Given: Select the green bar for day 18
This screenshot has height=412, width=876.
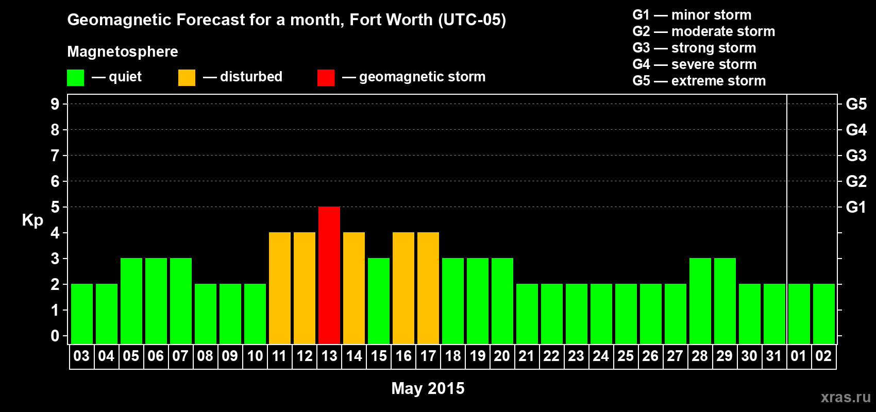Looking at the screenshot, I should (x=453, y=301).
